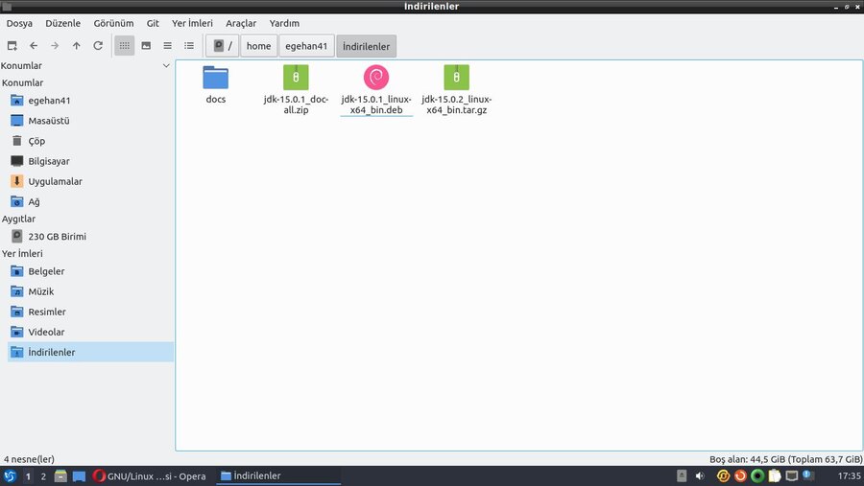The width and height of the screenshot is (864, 486).
Task: Click the monitor-shaped tray icon
Action: pos(792,476)
